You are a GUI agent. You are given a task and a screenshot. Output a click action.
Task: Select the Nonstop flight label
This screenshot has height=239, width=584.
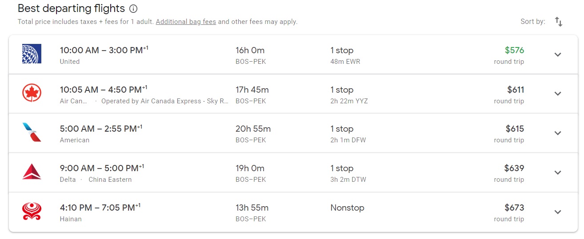coord(347,208)
